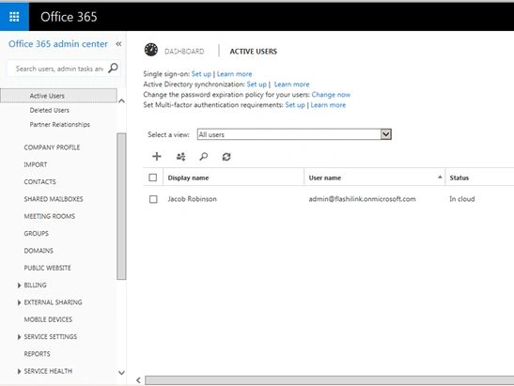Image resolution: width=514 pixels, height=386 pixels.
Task: Open Mobile Devices
Action: [x=48, y=319]
